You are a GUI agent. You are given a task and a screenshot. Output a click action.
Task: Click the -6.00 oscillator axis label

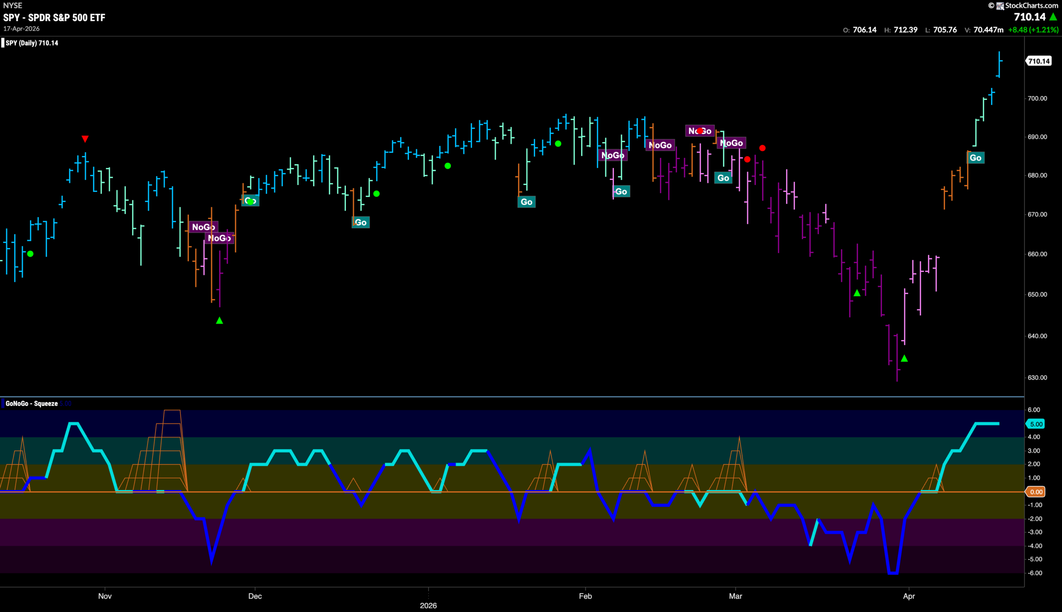pyautogui.click(x=1035, y=573)
